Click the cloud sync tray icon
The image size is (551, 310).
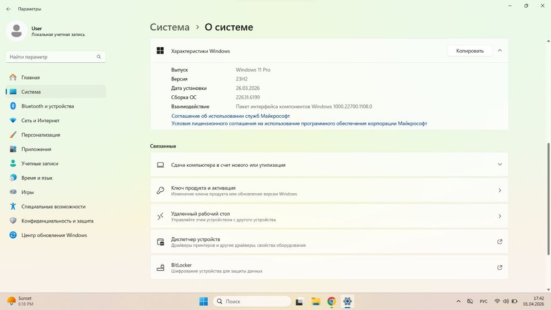(470, 301)
